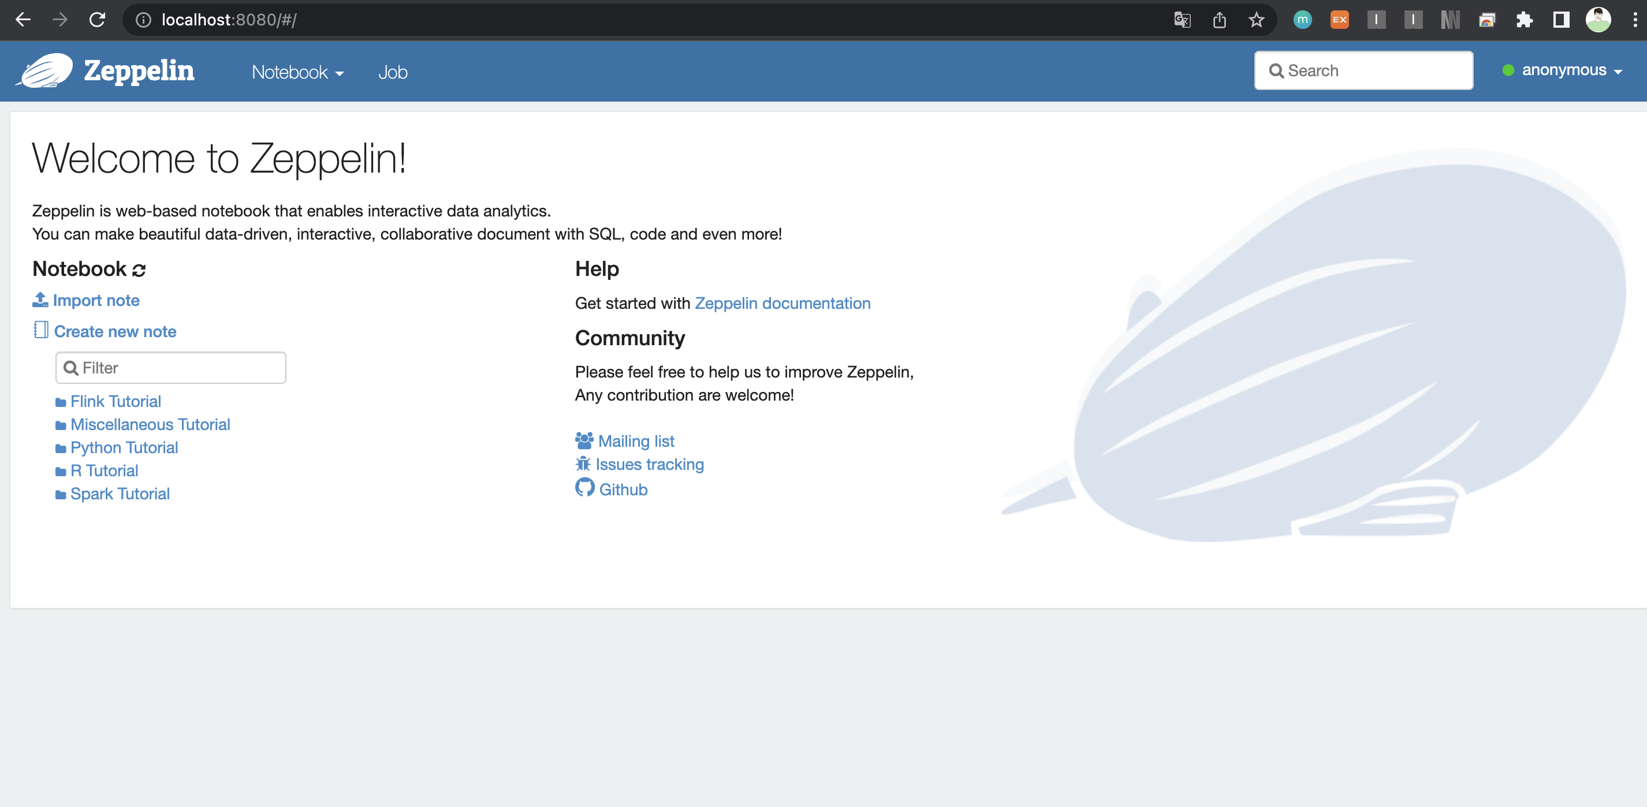Click the Create new note notebook icon
Image resolution: width=1647 pixels, height=807 pixels.
pyautogui.click(x=41, y=330)
